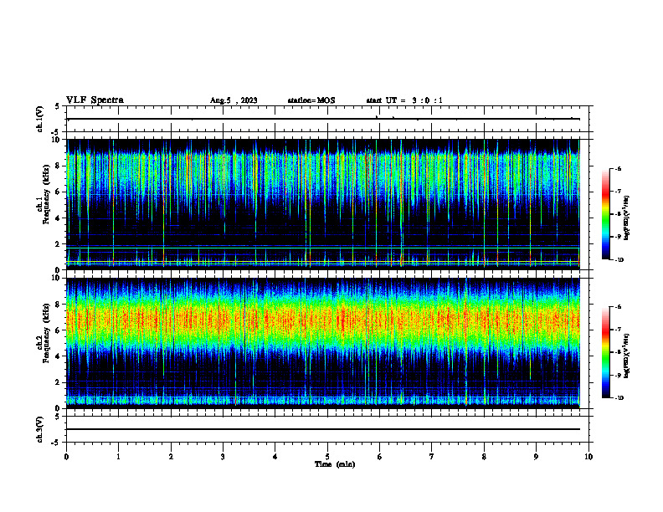Click the date label "Aug.5 , 2023"

tap(234, 100)
